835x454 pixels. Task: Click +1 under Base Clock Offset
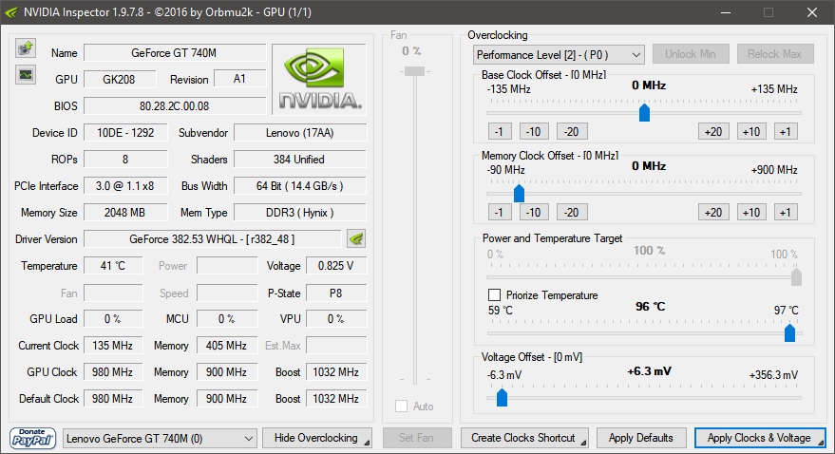(x=786, y=131)
